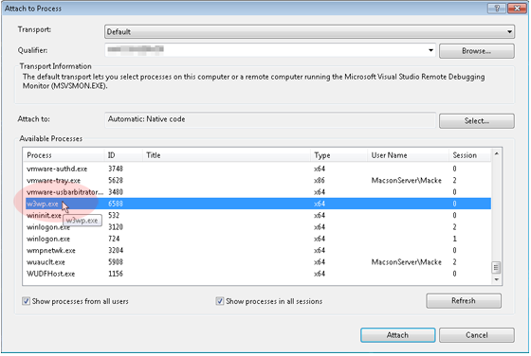The width and height of the screenshot is (531, 356).
Task: Open the Transport dropdown set to Default
Action: 309,32
